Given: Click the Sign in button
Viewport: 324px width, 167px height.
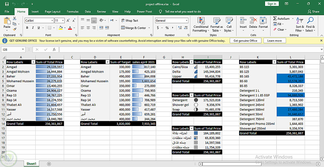Looking at the screenshot, I should point(272,4).
